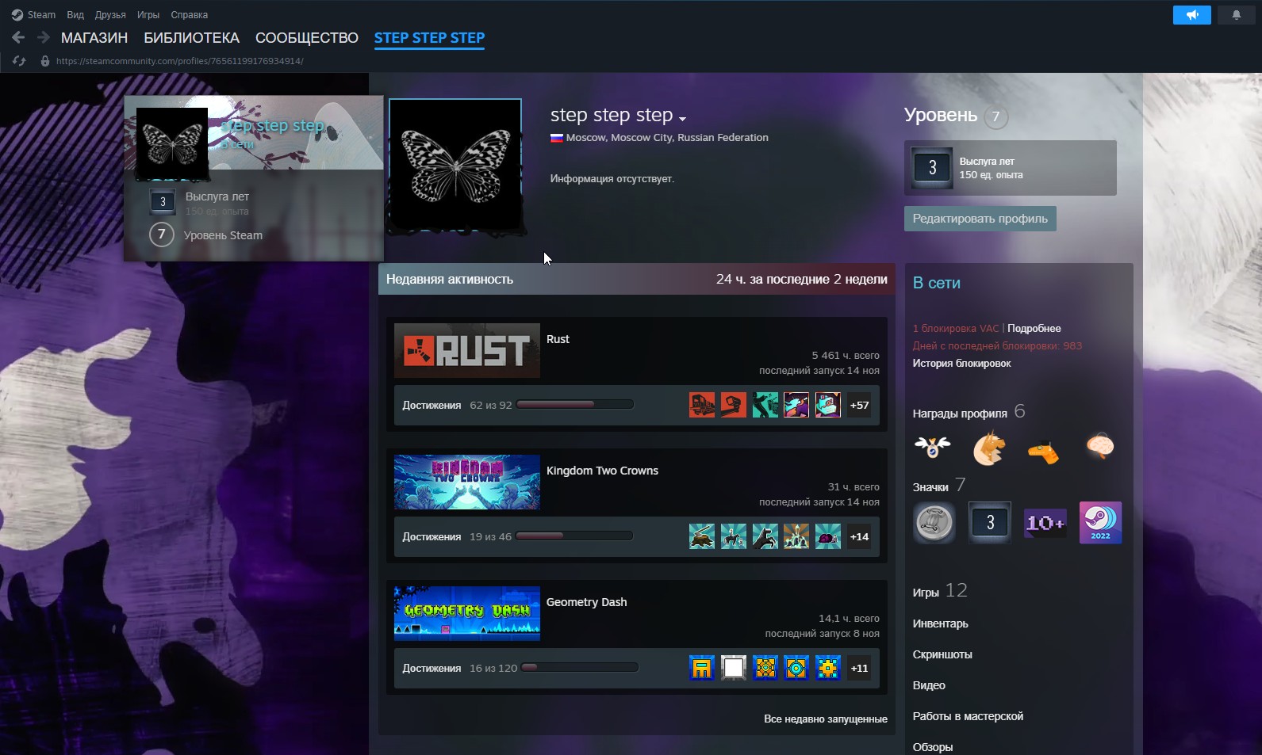Click the orange fox profile award icon

pyautogui.click(x=988, y=448)
